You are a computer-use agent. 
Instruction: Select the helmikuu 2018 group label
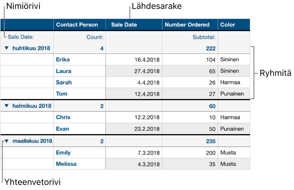point(32,106)
